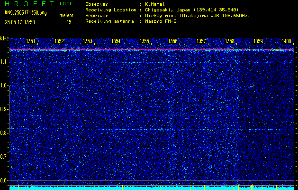This screenshot has width=298, height=190.
Task: Click the 1352 time marker
Action: point(59,41)
